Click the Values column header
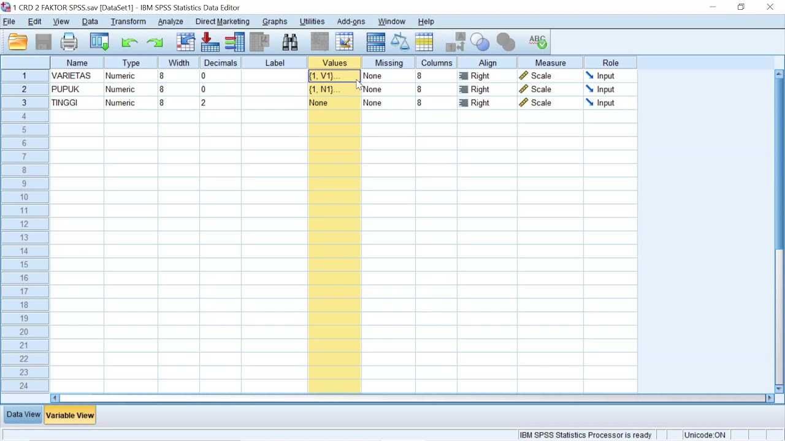The height and width of the screenshot is (441, 785). click(x=335, y=62)
